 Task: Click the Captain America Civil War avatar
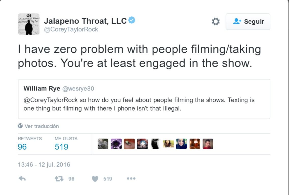click(x=142, y=144)
